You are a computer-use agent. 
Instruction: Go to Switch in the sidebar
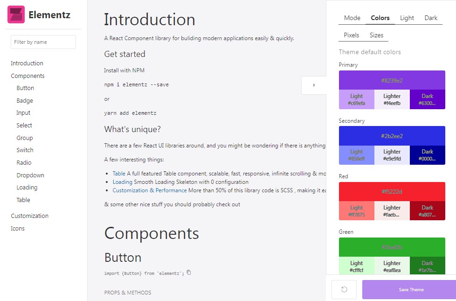click(25, 150)
